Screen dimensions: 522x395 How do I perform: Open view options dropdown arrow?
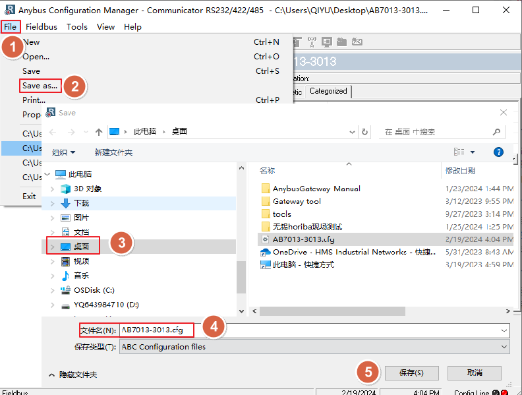[x=473, y=152]
